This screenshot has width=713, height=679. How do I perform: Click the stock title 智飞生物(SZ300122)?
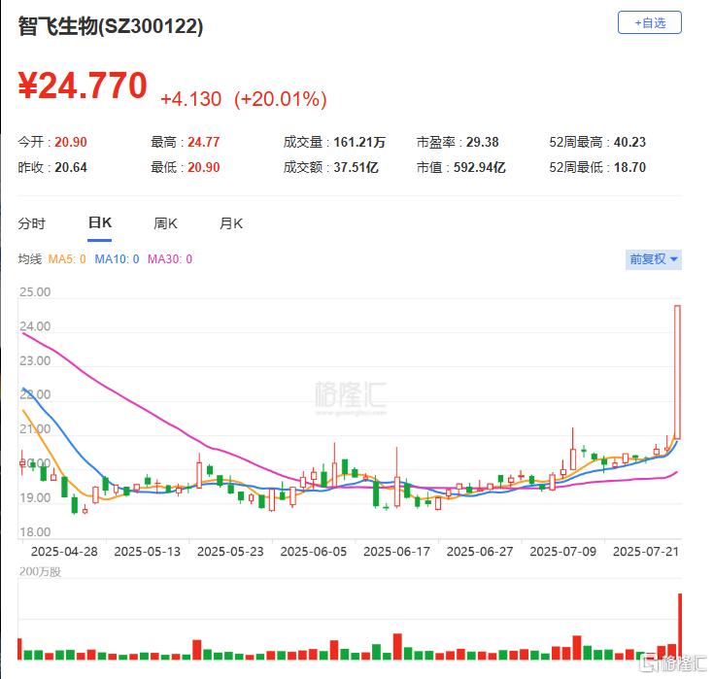tap(111, 26)
